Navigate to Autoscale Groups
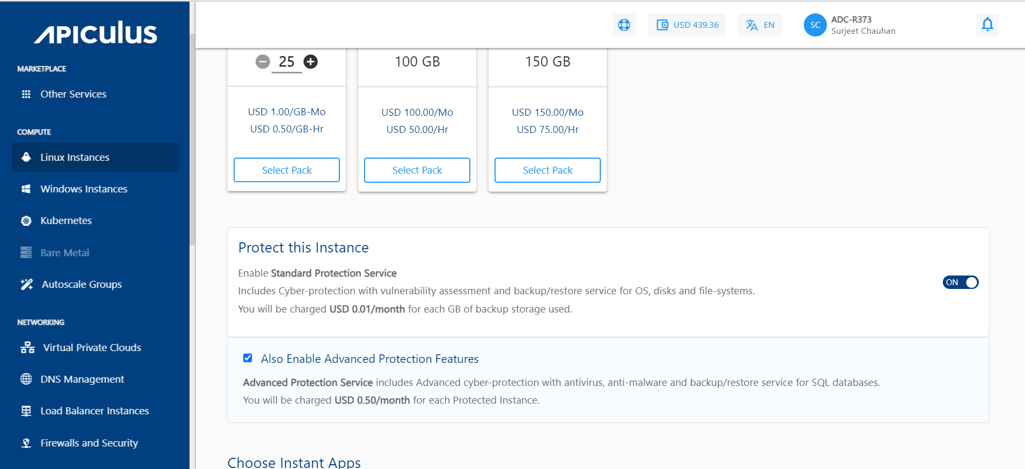This screenshot has width=1025, height=469. [82, 285]
